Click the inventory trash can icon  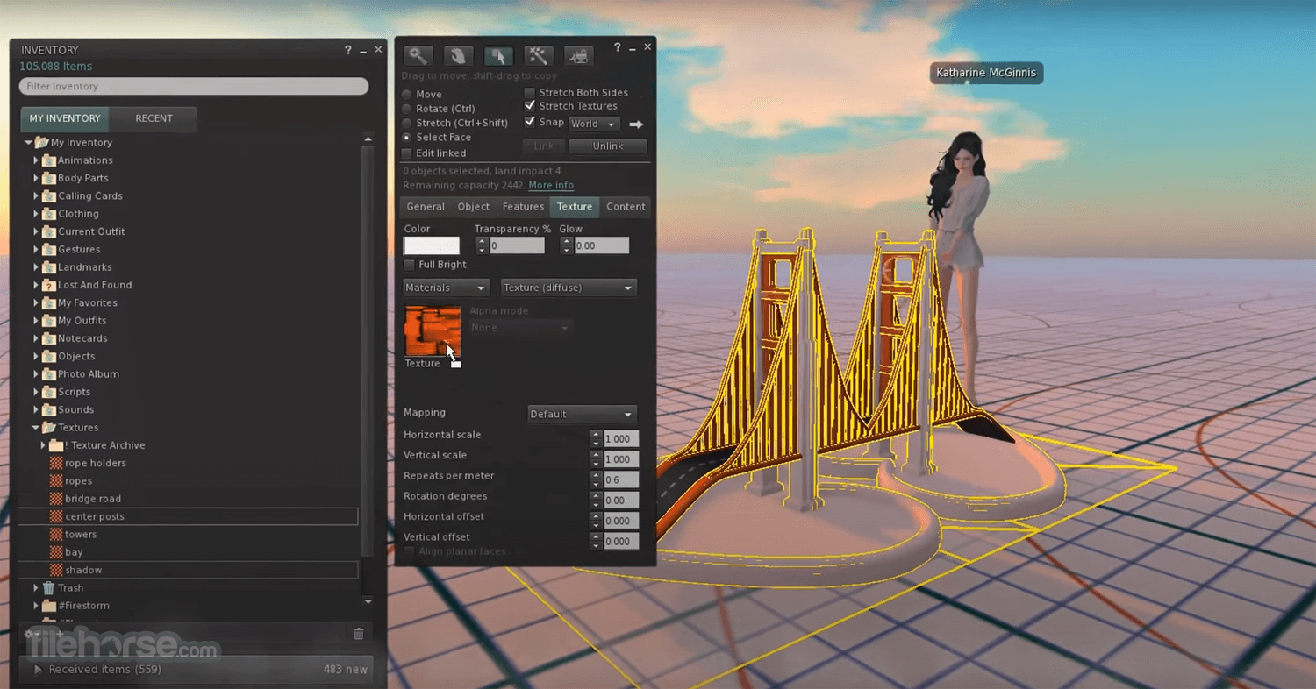358,634
